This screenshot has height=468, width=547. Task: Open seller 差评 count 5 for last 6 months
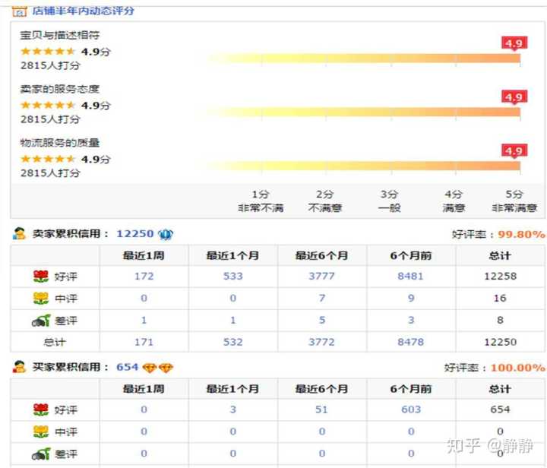(321, 320)
